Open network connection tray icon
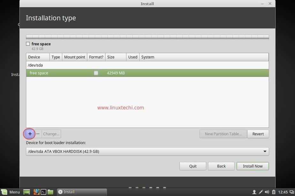 (x=261, y=192)
